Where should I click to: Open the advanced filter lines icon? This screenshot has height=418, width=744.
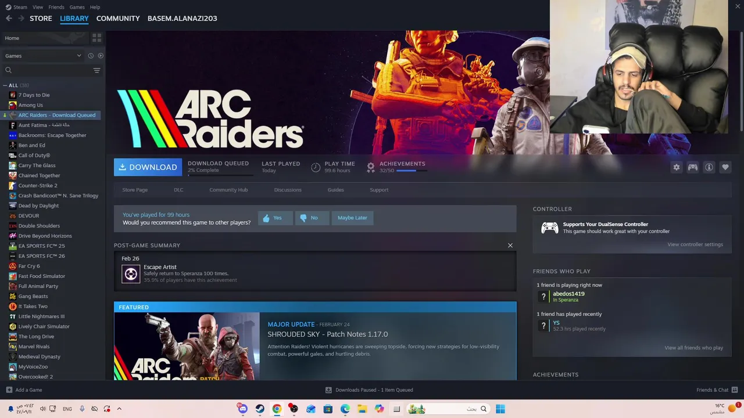(96, 70)
